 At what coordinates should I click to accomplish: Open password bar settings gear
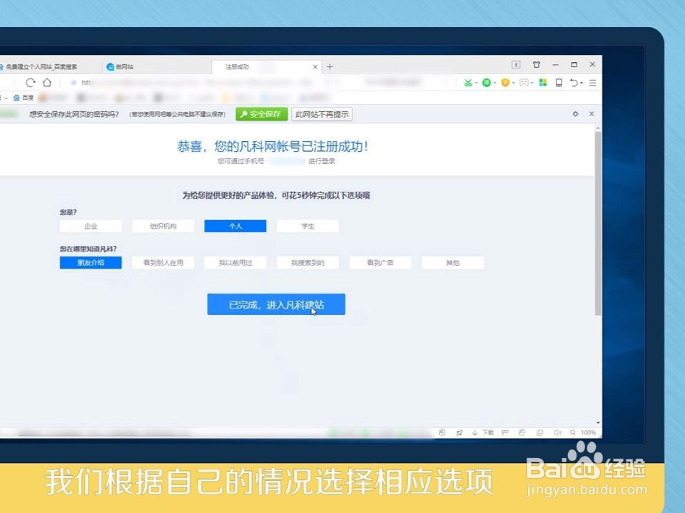point(575,114)
